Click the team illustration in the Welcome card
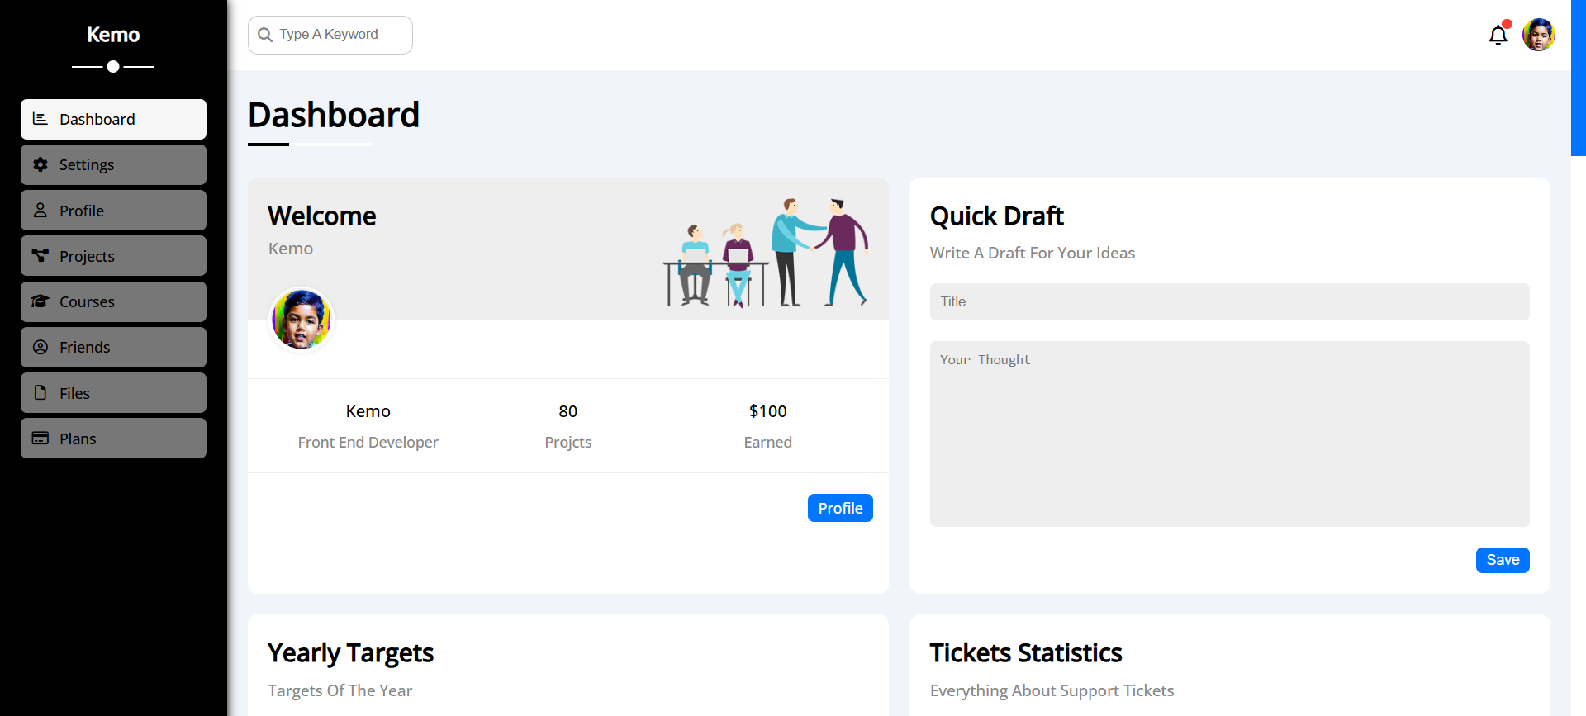This screenshot has width=1586, height=716. [x=766, y=252]
